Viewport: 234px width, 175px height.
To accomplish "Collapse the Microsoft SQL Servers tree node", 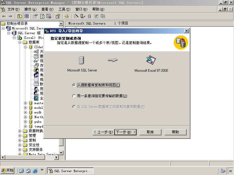I will tap(3, 28).
